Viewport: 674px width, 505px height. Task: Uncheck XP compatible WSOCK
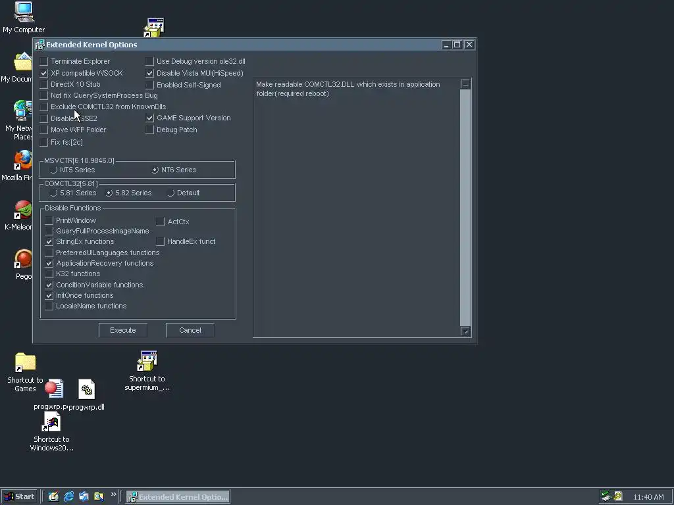44,74
